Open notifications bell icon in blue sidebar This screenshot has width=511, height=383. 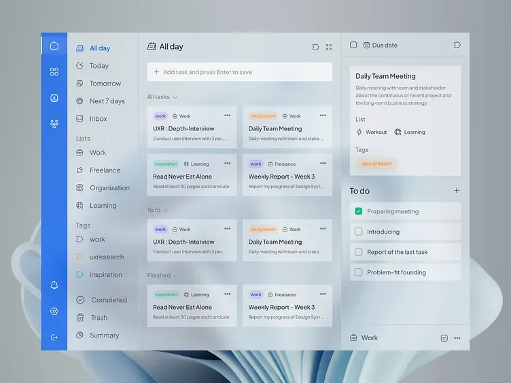pos(54,285)
